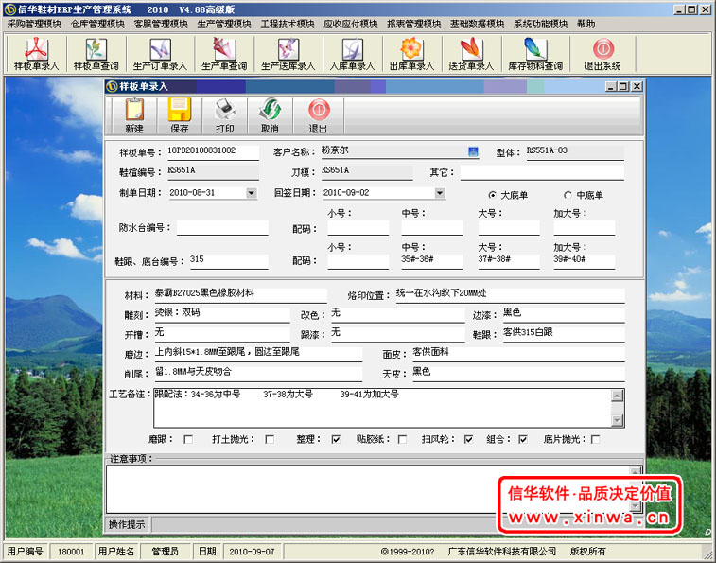Open 回签日期 date dropdown

(x=440, y=193)
